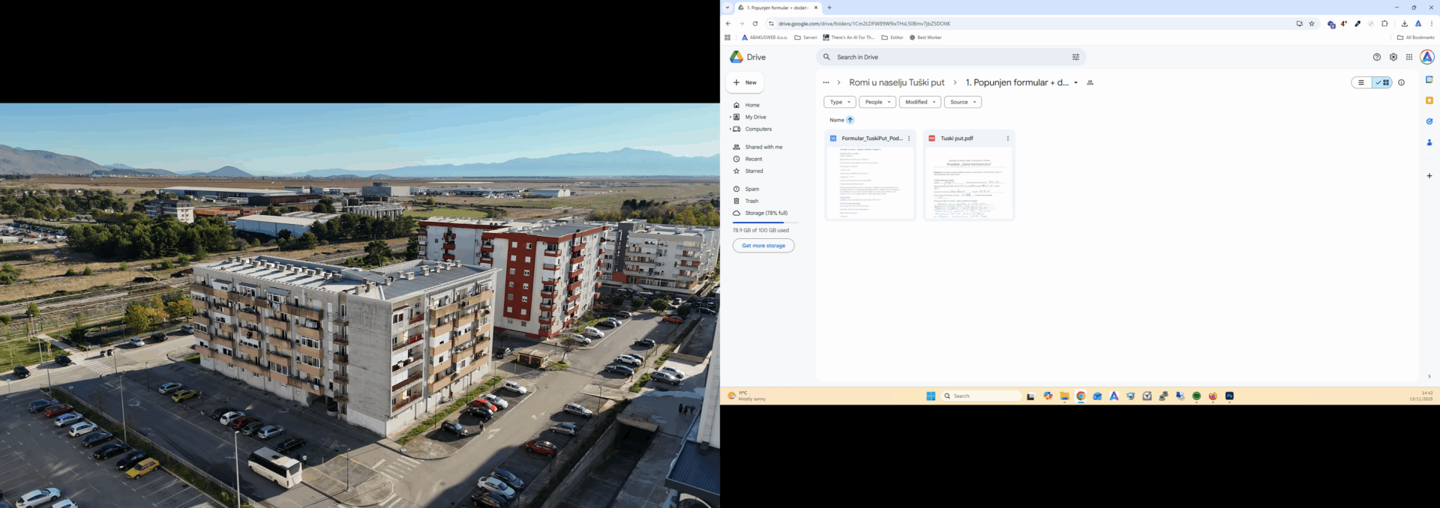
Task: Click Get more storage button
Action: pyautogui.click(x=763, y=246)
